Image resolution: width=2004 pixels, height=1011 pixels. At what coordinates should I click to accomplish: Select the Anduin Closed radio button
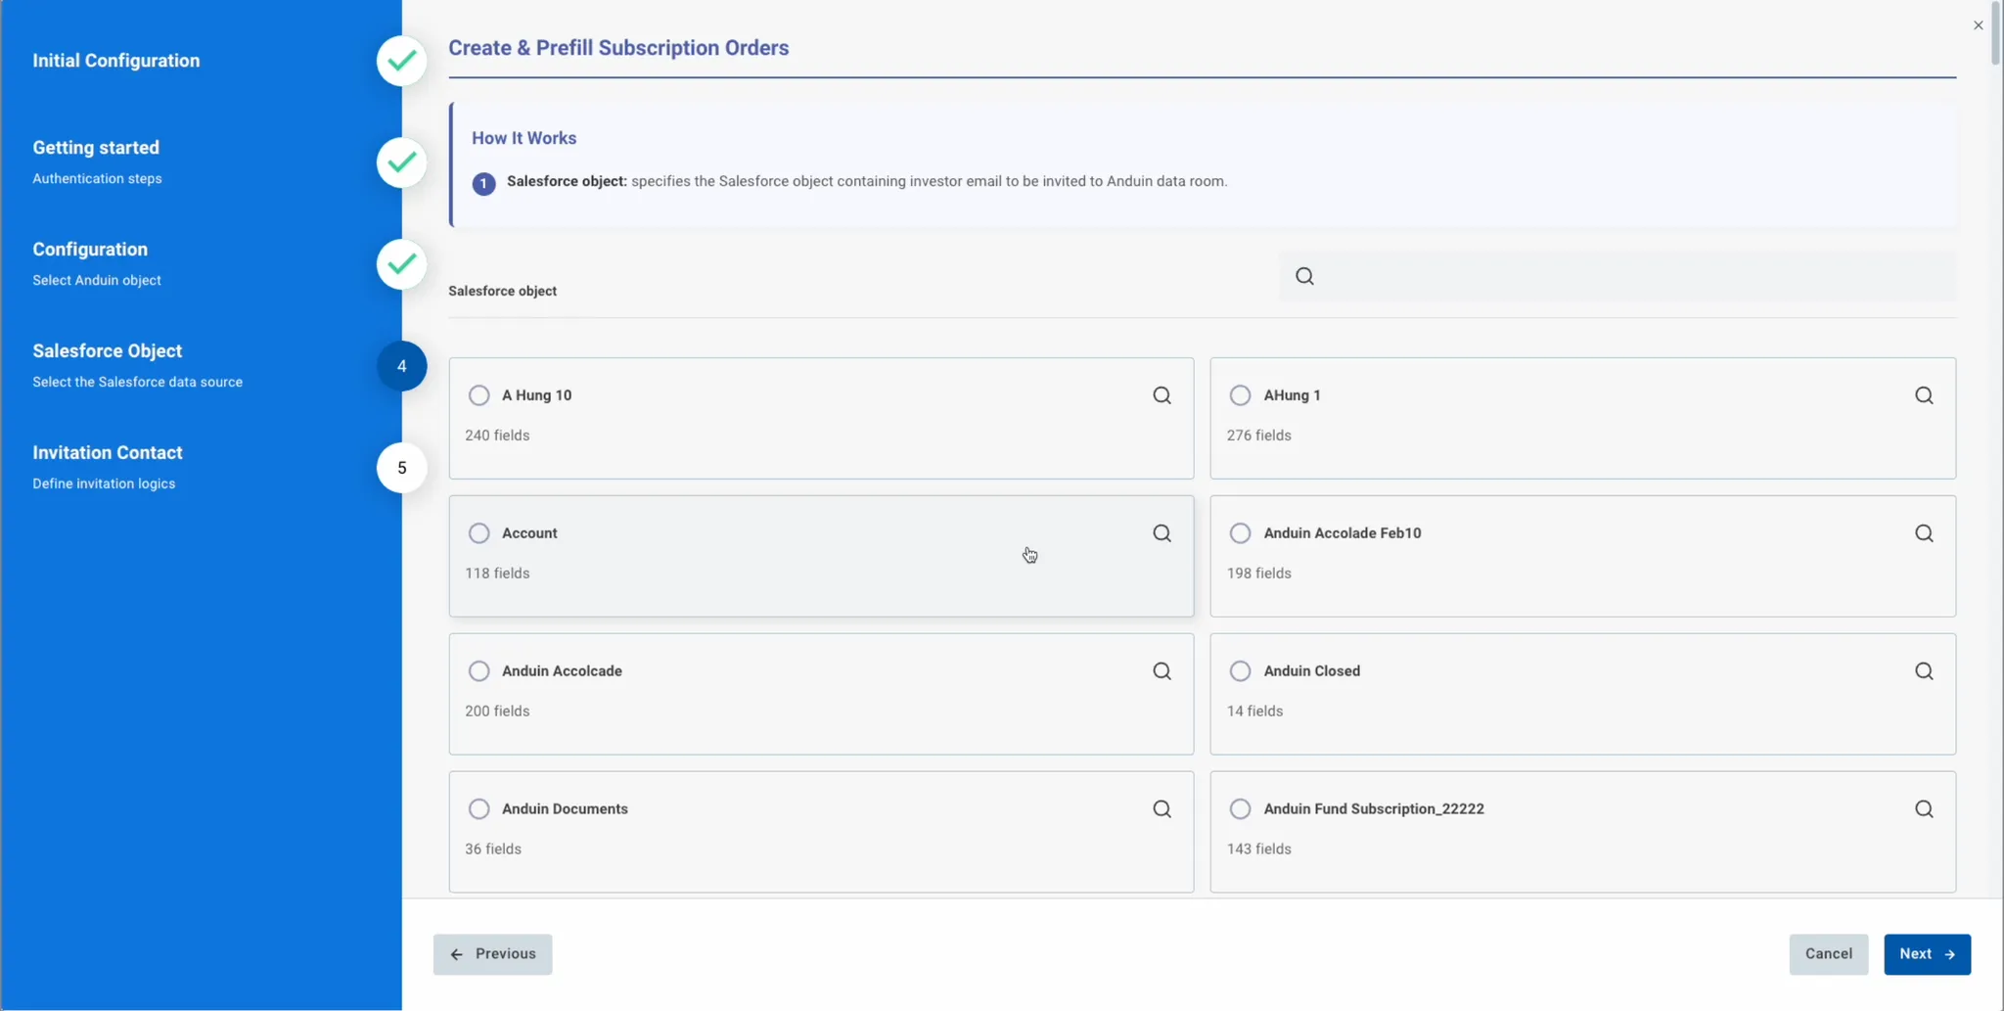(1240, 671)
